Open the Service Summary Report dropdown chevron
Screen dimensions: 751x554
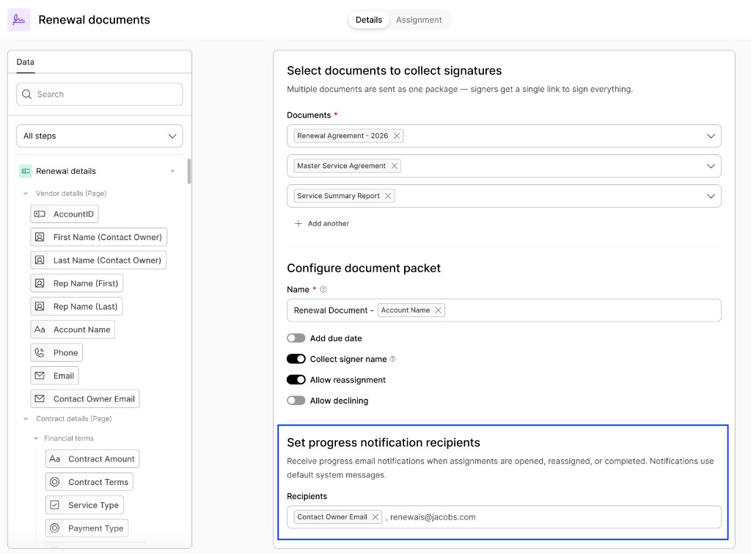point(711,196)
